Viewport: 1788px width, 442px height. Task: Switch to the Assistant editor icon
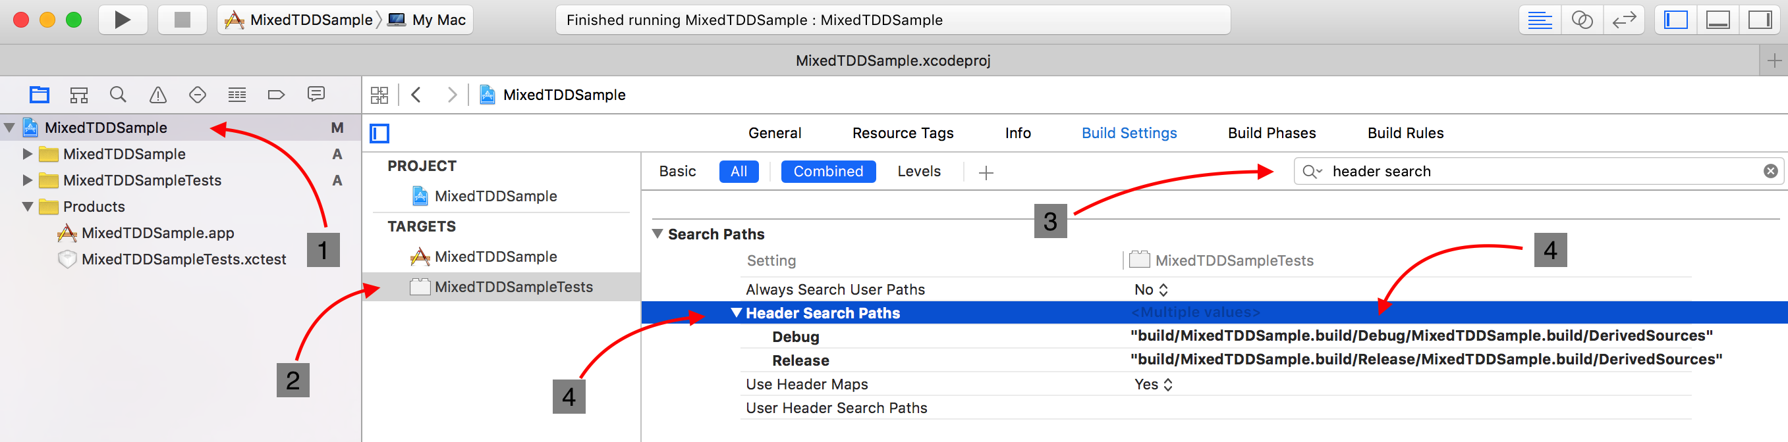tap(1582, 19)
